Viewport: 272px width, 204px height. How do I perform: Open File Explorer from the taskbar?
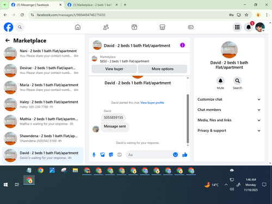point(75,170)
